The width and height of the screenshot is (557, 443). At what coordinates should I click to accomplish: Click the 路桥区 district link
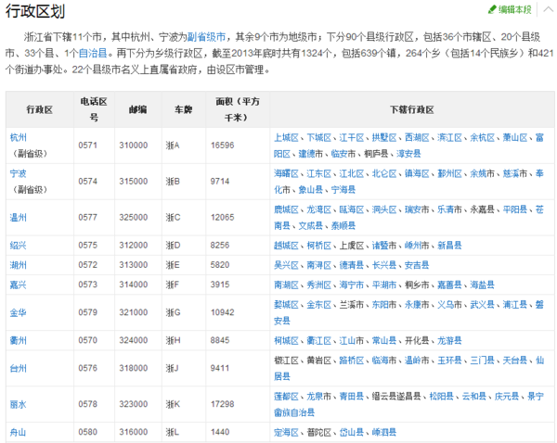coord(352,361)
